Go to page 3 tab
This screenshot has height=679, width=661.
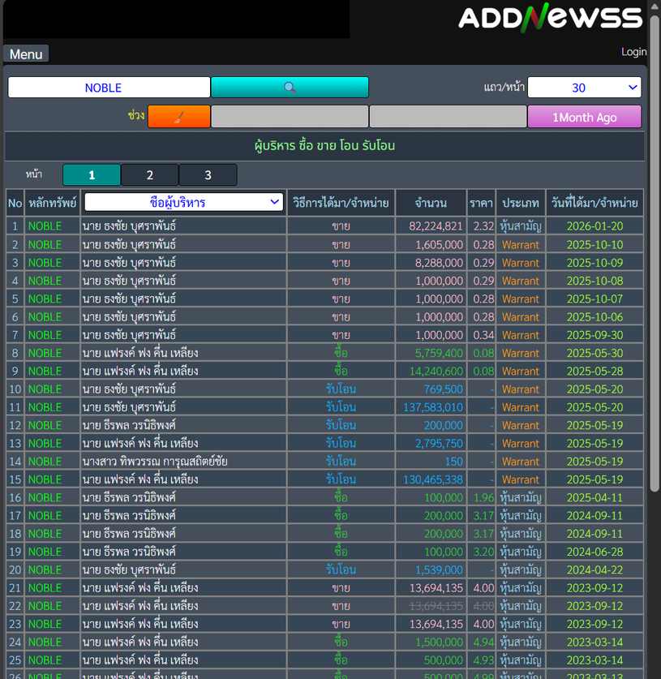pos(208,175)
